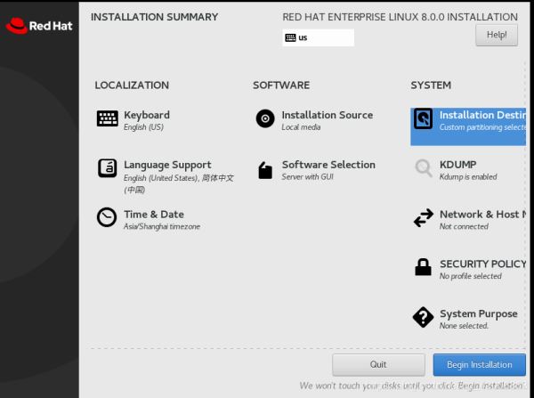The height and width of the screenshot is (398, 534).
Task: Select Time & Date Asia/Shanghai timezone text
Action: coord(162,227)
